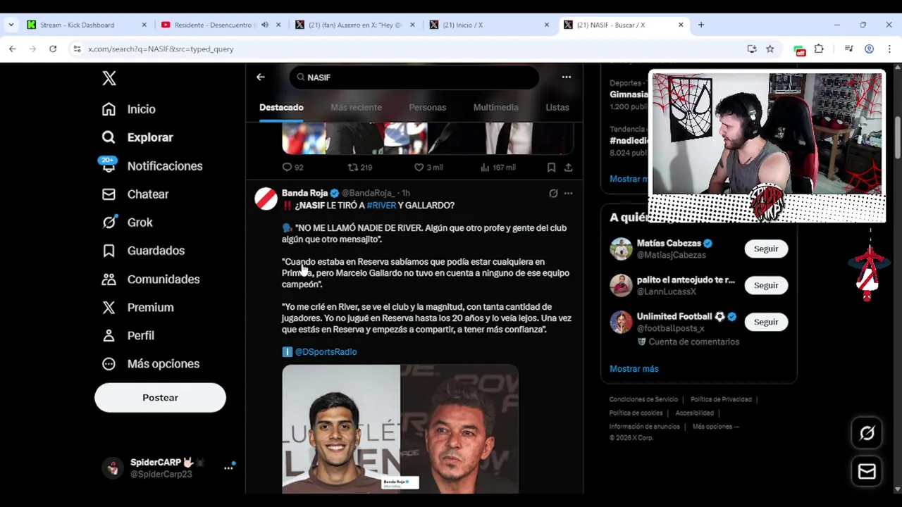Click the Grok icon on Banda Roja post
Image resolution: width=902 pixels, height=507 pixels.
(553, 193)
